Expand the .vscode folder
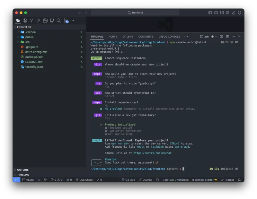 pyautogui.click(x=49, y=32)
